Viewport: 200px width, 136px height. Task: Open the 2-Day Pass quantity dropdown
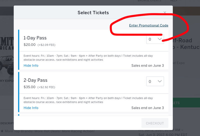[155, 81]
